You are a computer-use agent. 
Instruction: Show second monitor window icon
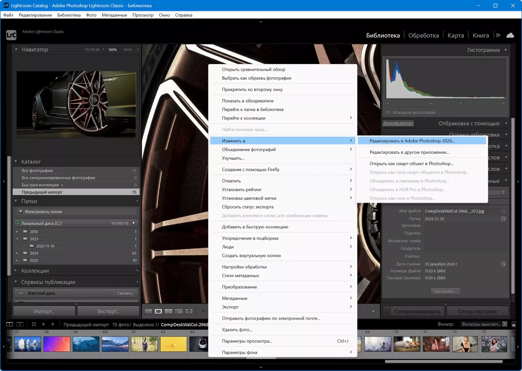click(20, 324)
